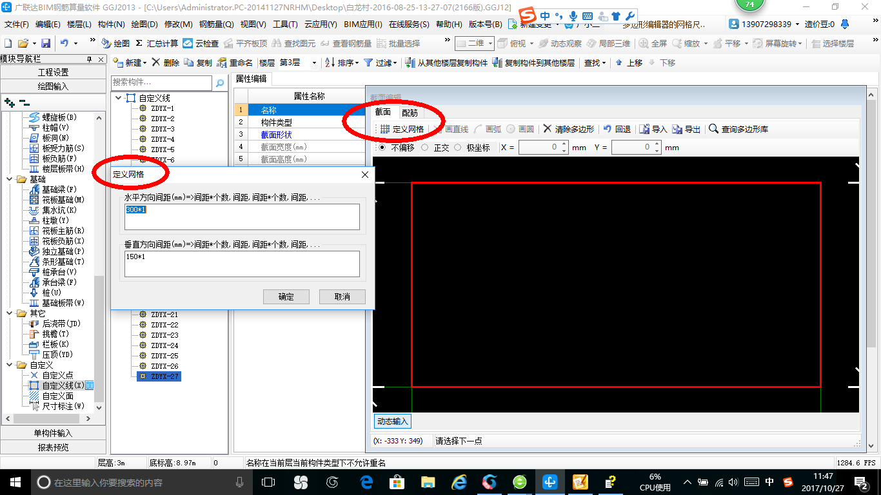Screen dimensions: 881x495
Task: Click 确定 in the 定义网格 dialog
Action: [286, 296]
